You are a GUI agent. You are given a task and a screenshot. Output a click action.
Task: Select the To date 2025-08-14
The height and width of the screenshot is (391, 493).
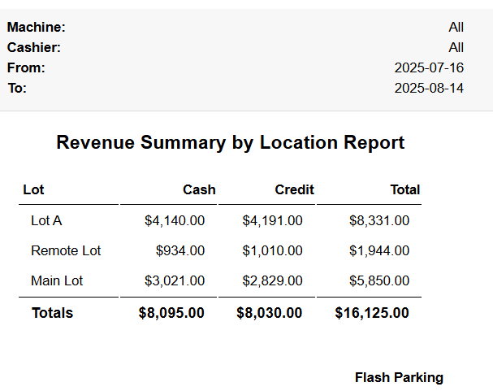click(x=429, y=88)
